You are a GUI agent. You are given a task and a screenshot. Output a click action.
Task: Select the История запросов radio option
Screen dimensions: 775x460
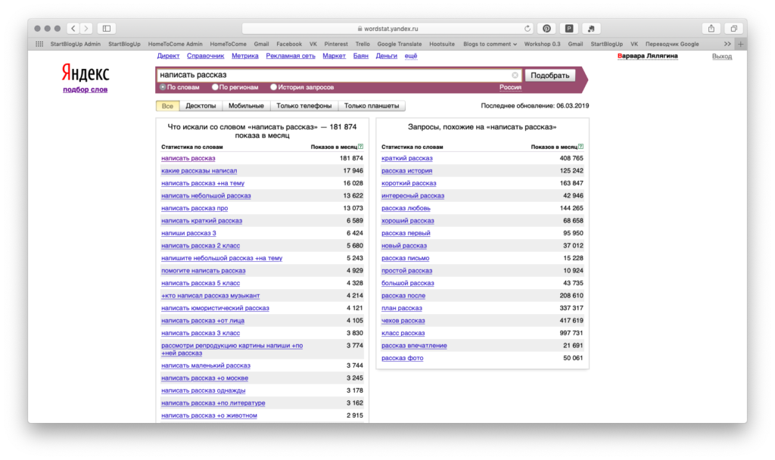(x=273, y=88)
